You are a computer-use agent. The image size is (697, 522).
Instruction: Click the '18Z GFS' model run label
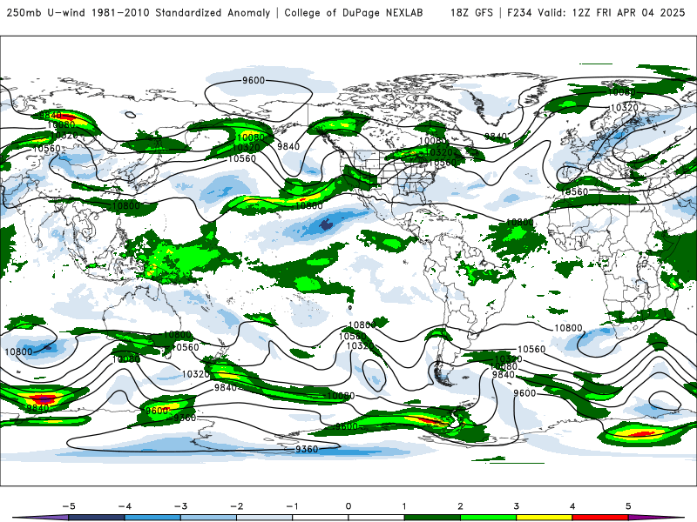(x=471, y=12)
